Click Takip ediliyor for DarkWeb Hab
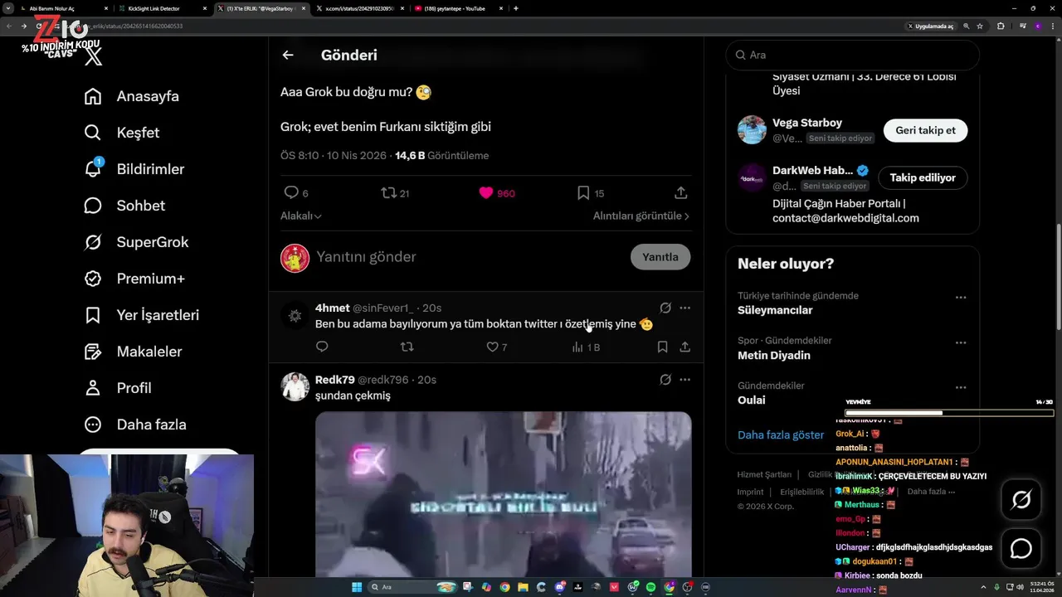The image size is (1062, 597). (923, 177)
